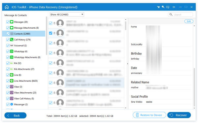198x123 pixels.
Task: Select Line Attachments (8425) category
Action: [26, 81]
